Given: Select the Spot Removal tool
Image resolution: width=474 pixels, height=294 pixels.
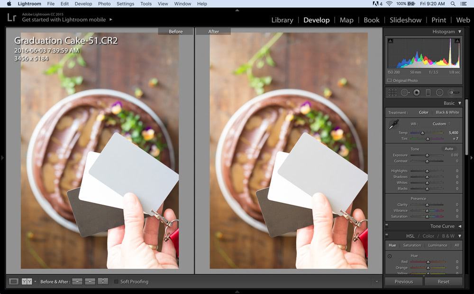Looking at the screenshot, I should [405, 92].
